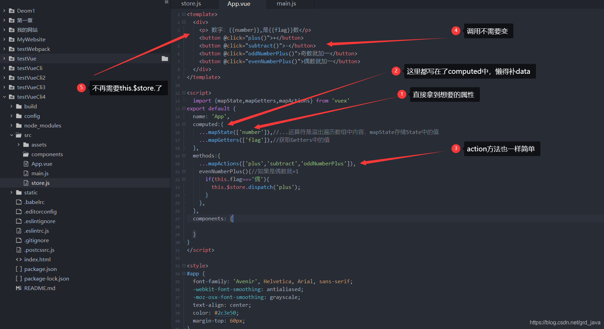Click the .gitignore file icon
604x329 pixels.
pos(19,241)
